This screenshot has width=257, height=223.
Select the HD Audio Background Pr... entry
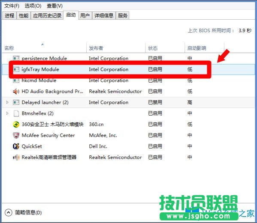[x=52, y=92]
